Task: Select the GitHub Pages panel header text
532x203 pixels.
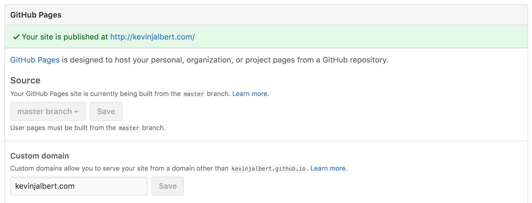Action: point(36,15)
